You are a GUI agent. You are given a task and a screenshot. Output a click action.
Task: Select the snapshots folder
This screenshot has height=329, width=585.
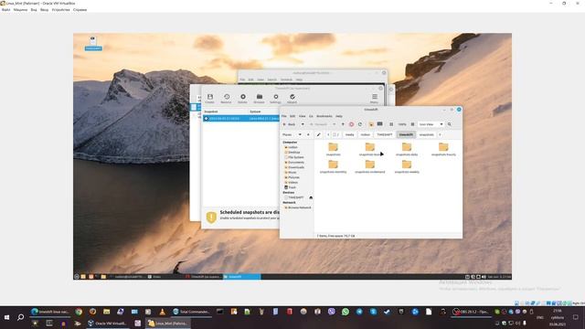pos(333,149)
